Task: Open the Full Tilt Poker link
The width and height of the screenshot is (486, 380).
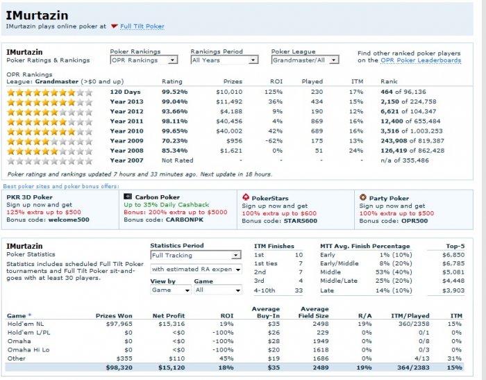Action: click(x=142, y=26)
